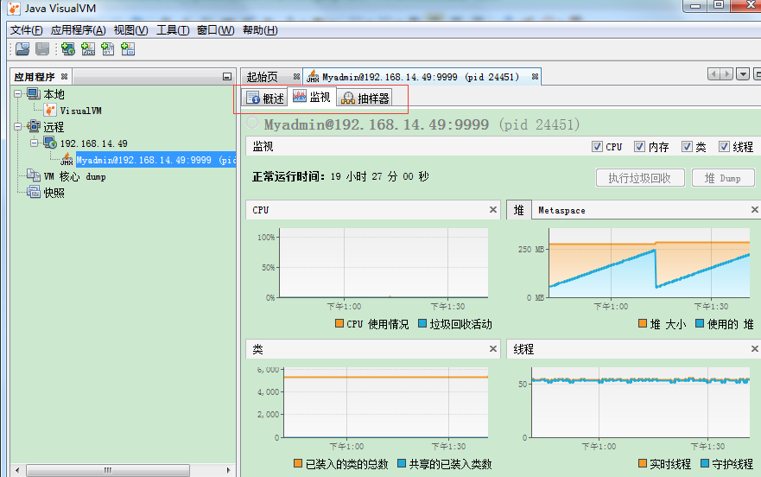The image size is (761, 477).
Task: Click the first toolbar icon (load)
Action: click(22, 49)
